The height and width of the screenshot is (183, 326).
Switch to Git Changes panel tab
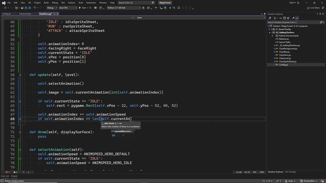click(290, 172)
